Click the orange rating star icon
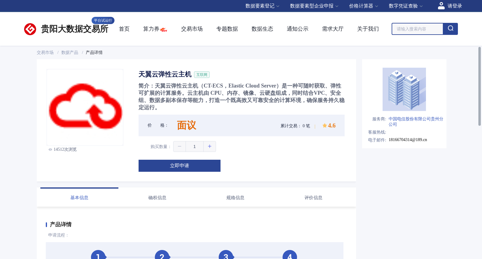Image resolution: width=482 pixels, height=259 pixels. (x=325, y=125)
